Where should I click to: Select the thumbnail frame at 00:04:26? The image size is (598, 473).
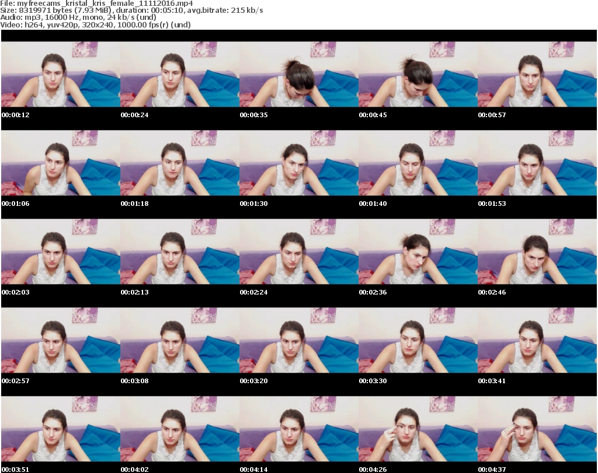coord(418,429)
